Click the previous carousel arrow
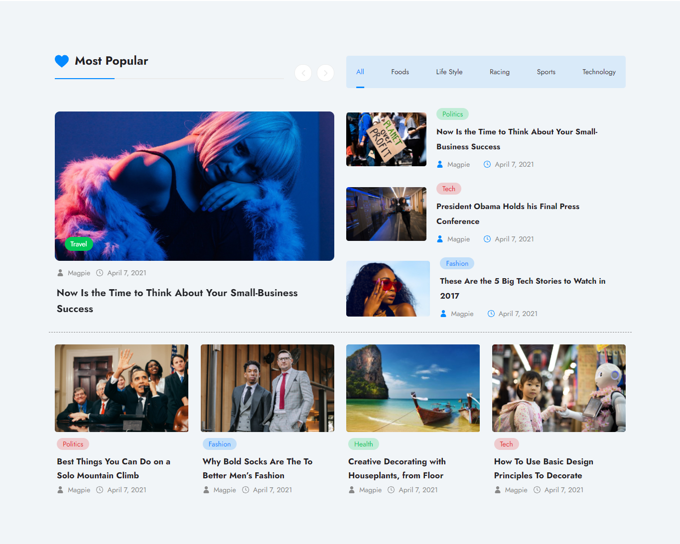This screenshot has height=544, width=680. tap(303, 73)
